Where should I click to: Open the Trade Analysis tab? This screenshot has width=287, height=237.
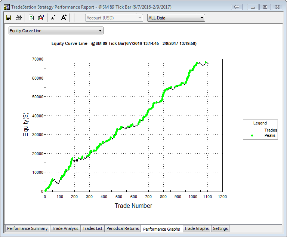[x=65, y=228]
